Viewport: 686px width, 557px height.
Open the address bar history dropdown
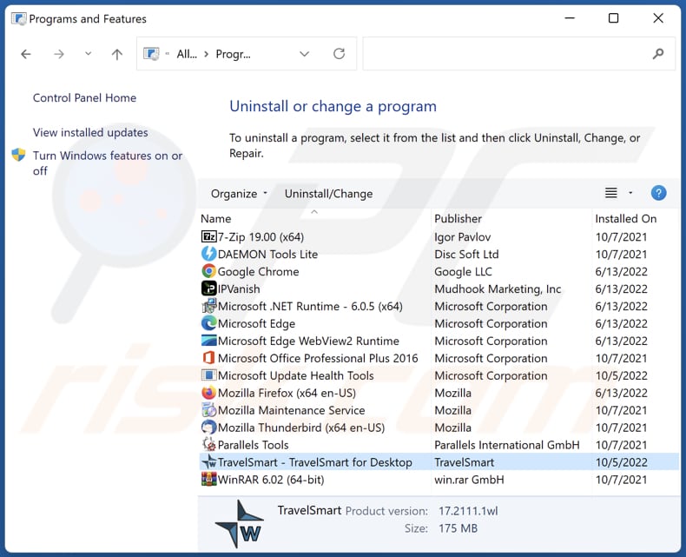(304, 54)
